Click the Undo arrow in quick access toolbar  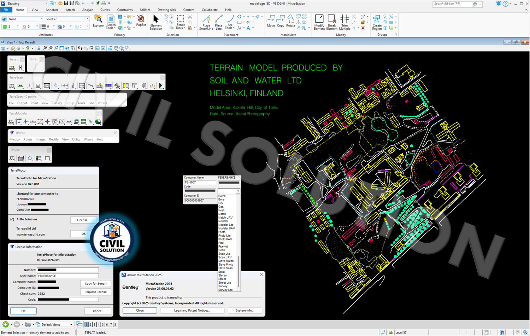[83, 4]
